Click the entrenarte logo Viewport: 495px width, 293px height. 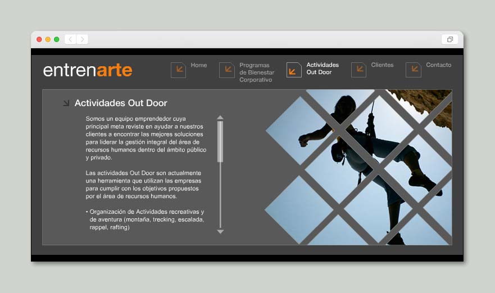click(88, 70)
